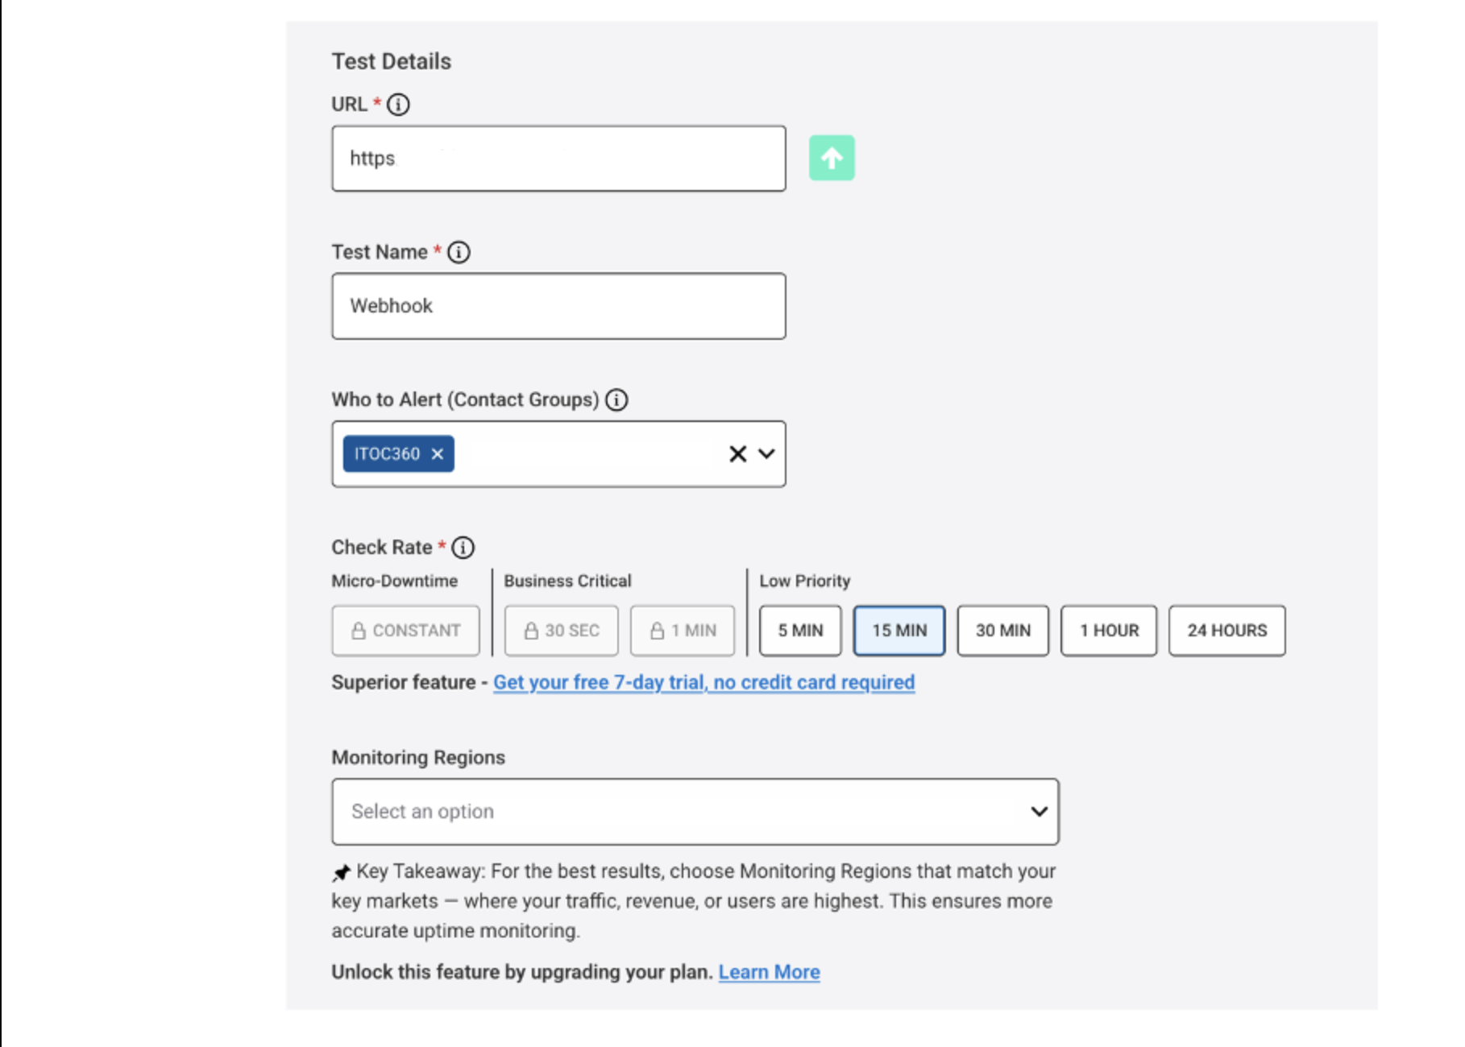Click the Check Rate info icon
1465x1047 pixels.
463,548
